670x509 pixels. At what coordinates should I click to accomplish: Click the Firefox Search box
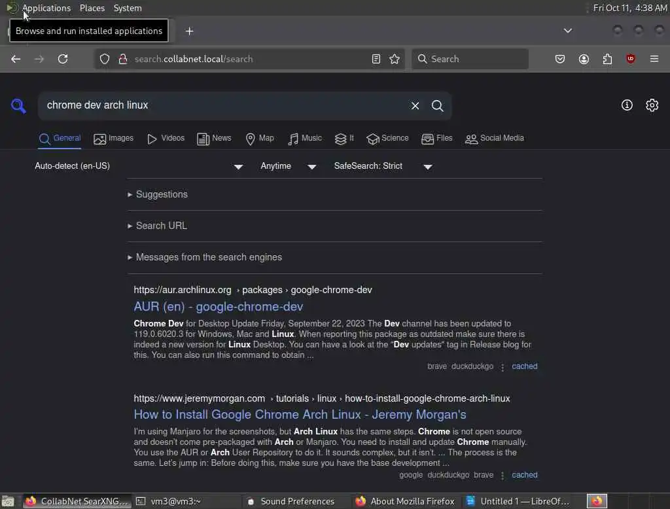click(470, 59)
